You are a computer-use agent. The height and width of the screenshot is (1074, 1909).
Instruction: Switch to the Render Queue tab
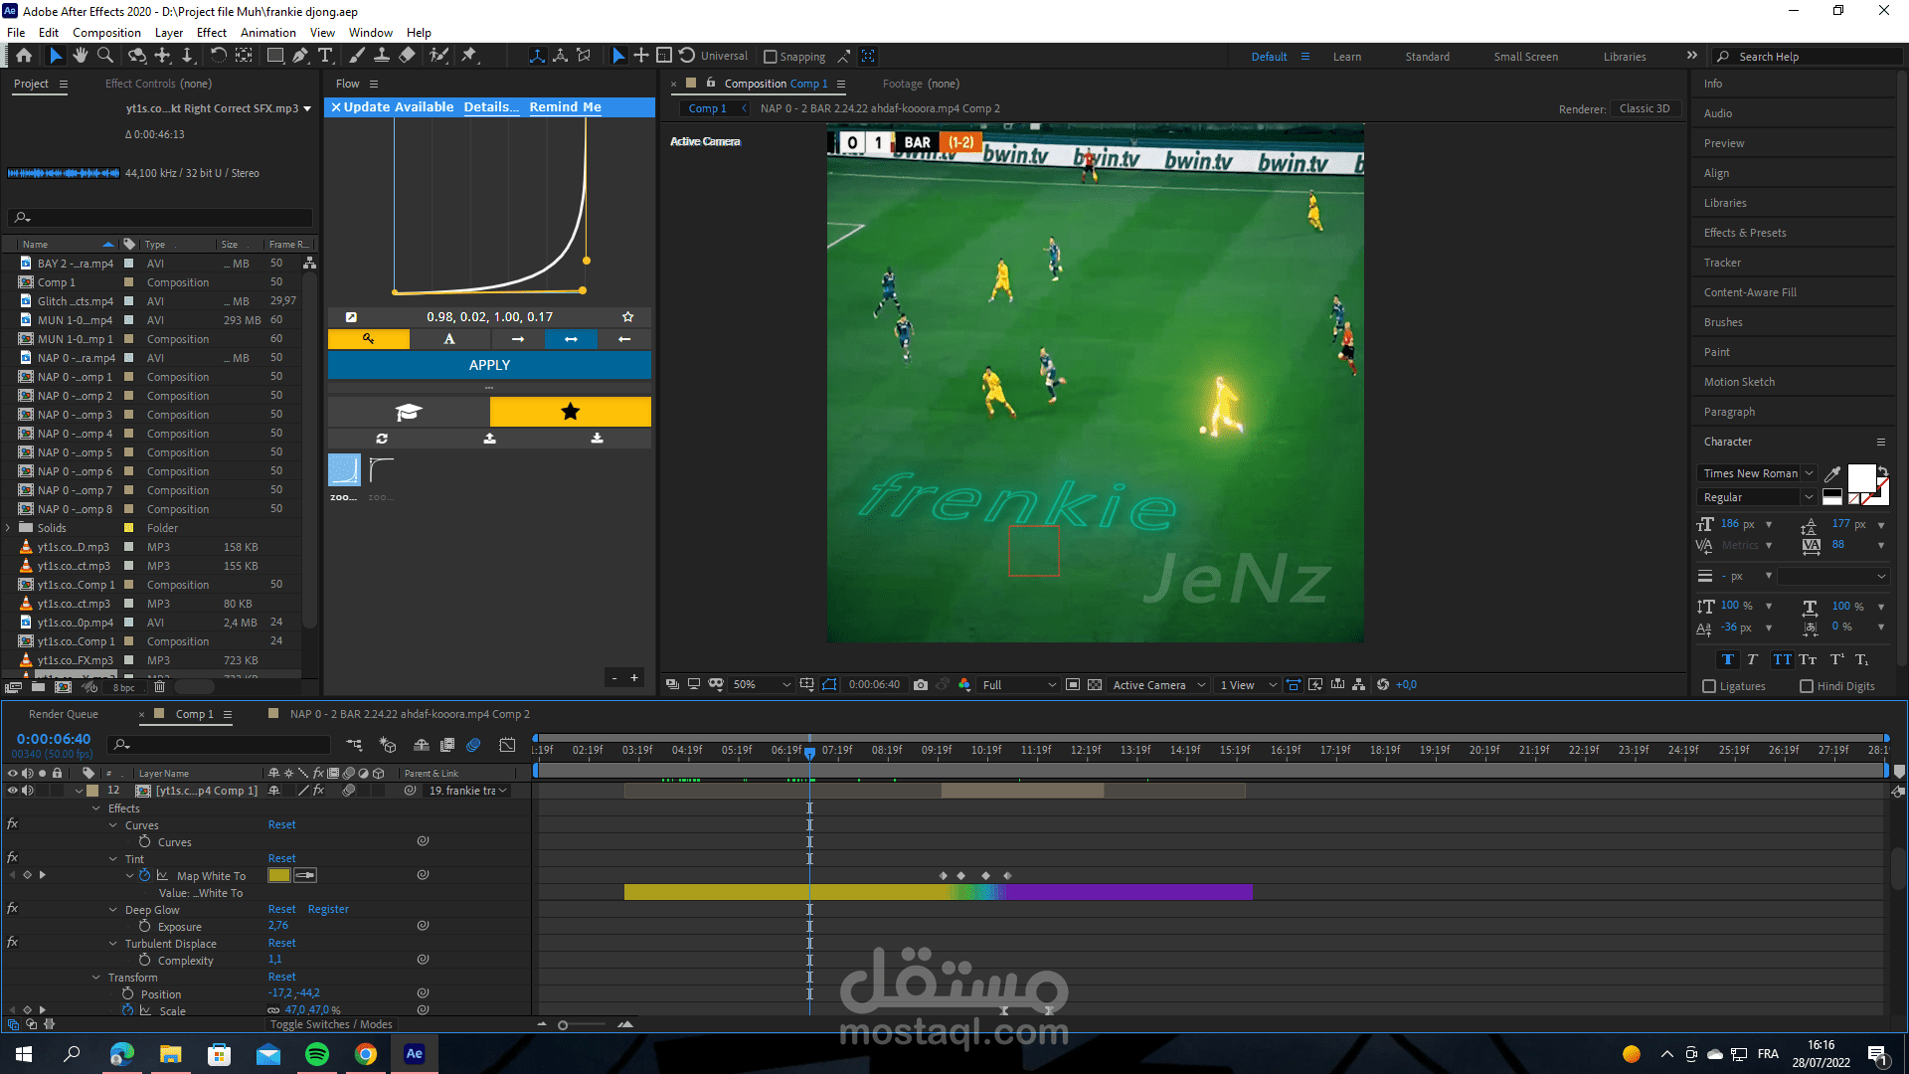click(x=64, y=714)
